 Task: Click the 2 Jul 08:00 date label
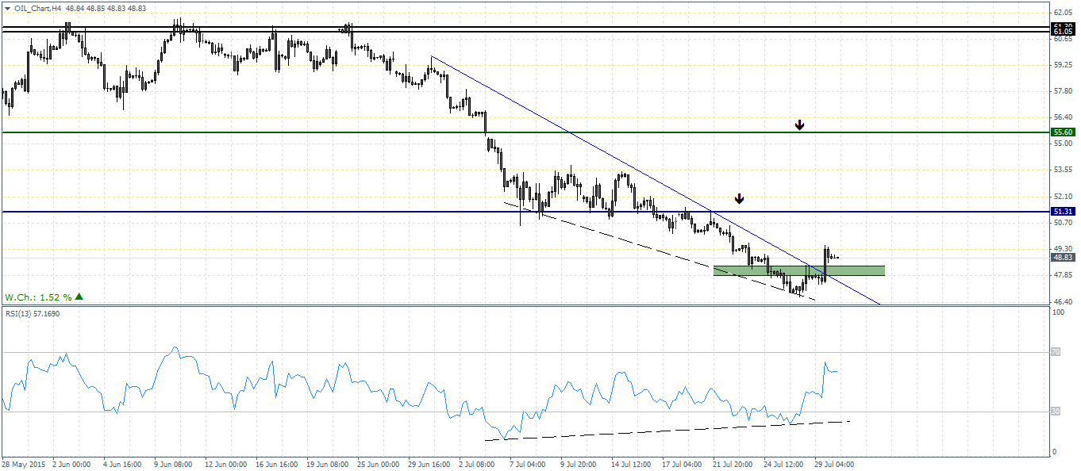pos(476,463)
